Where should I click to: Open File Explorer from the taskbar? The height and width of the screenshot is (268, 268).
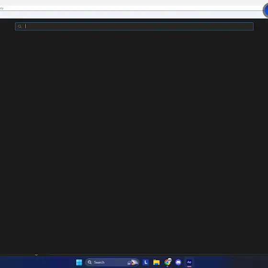(x=156, y=262)
